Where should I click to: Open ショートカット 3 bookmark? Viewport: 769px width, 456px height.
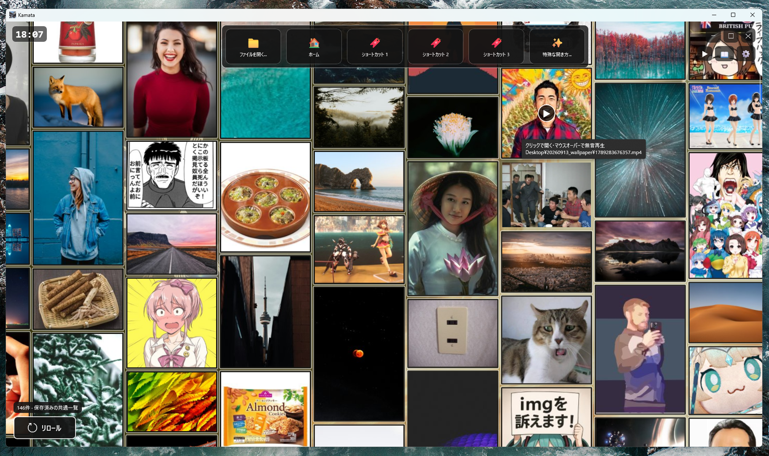coord(496,47)
